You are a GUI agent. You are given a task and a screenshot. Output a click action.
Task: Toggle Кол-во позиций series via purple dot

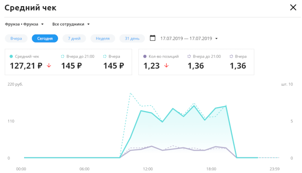pos(145,56)
